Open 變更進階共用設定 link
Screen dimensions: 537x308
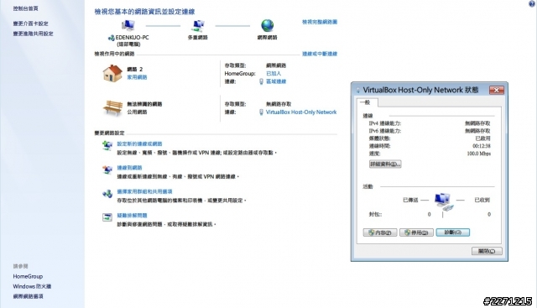(x=33, y=34)
